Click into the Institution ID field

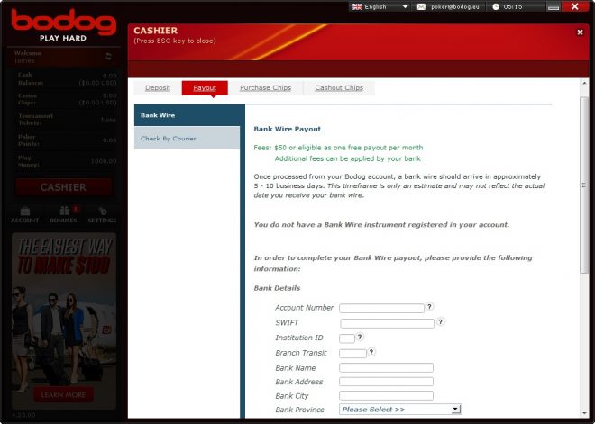click(347, 338)
